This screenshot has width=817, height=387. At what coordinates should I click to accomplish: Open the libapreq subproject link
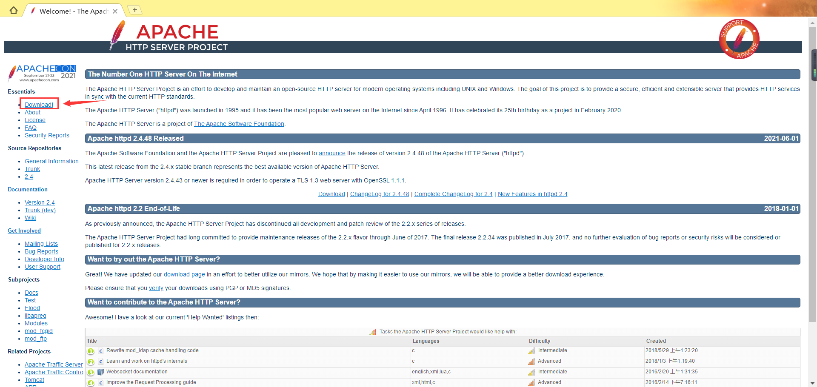(x=35, y=316)
